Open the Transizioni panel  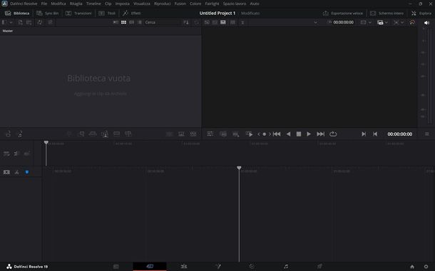point(78,14)
